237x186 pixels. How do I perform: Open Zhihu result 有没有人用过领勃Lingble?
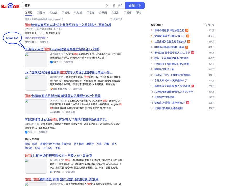[x=62, y=49]
